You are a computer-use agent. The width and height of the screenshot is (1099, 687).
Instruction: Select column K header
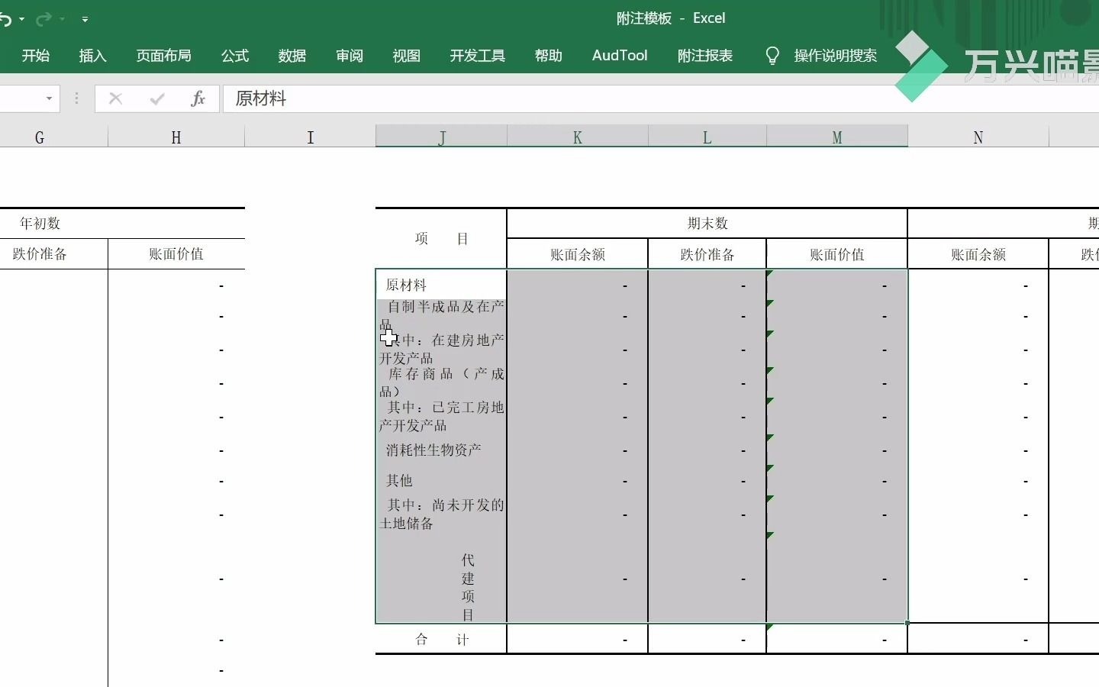pos(578,137)
